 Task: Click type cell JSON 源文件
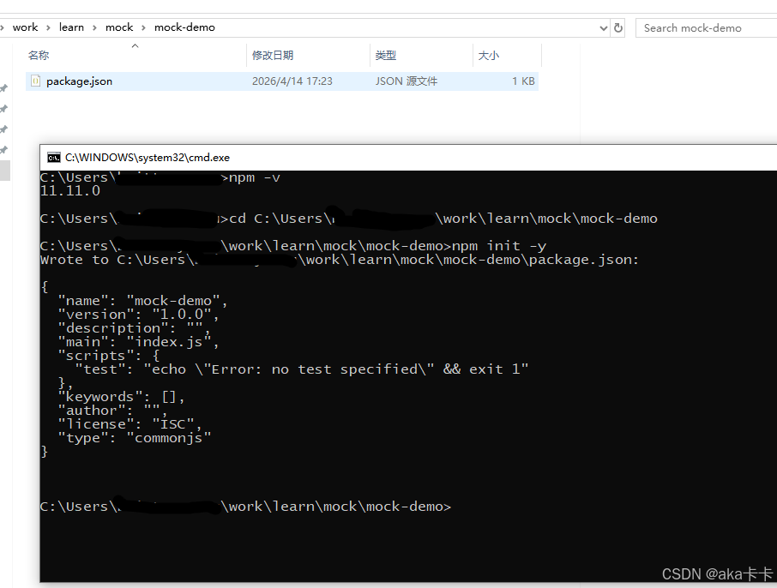pos(407,81)
